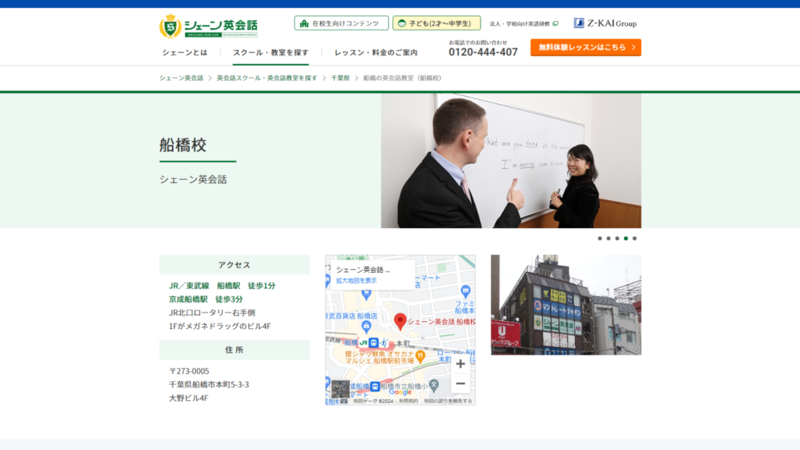Select third carousel dot
The image size is (800, 450).
click(x=617, y=238)
